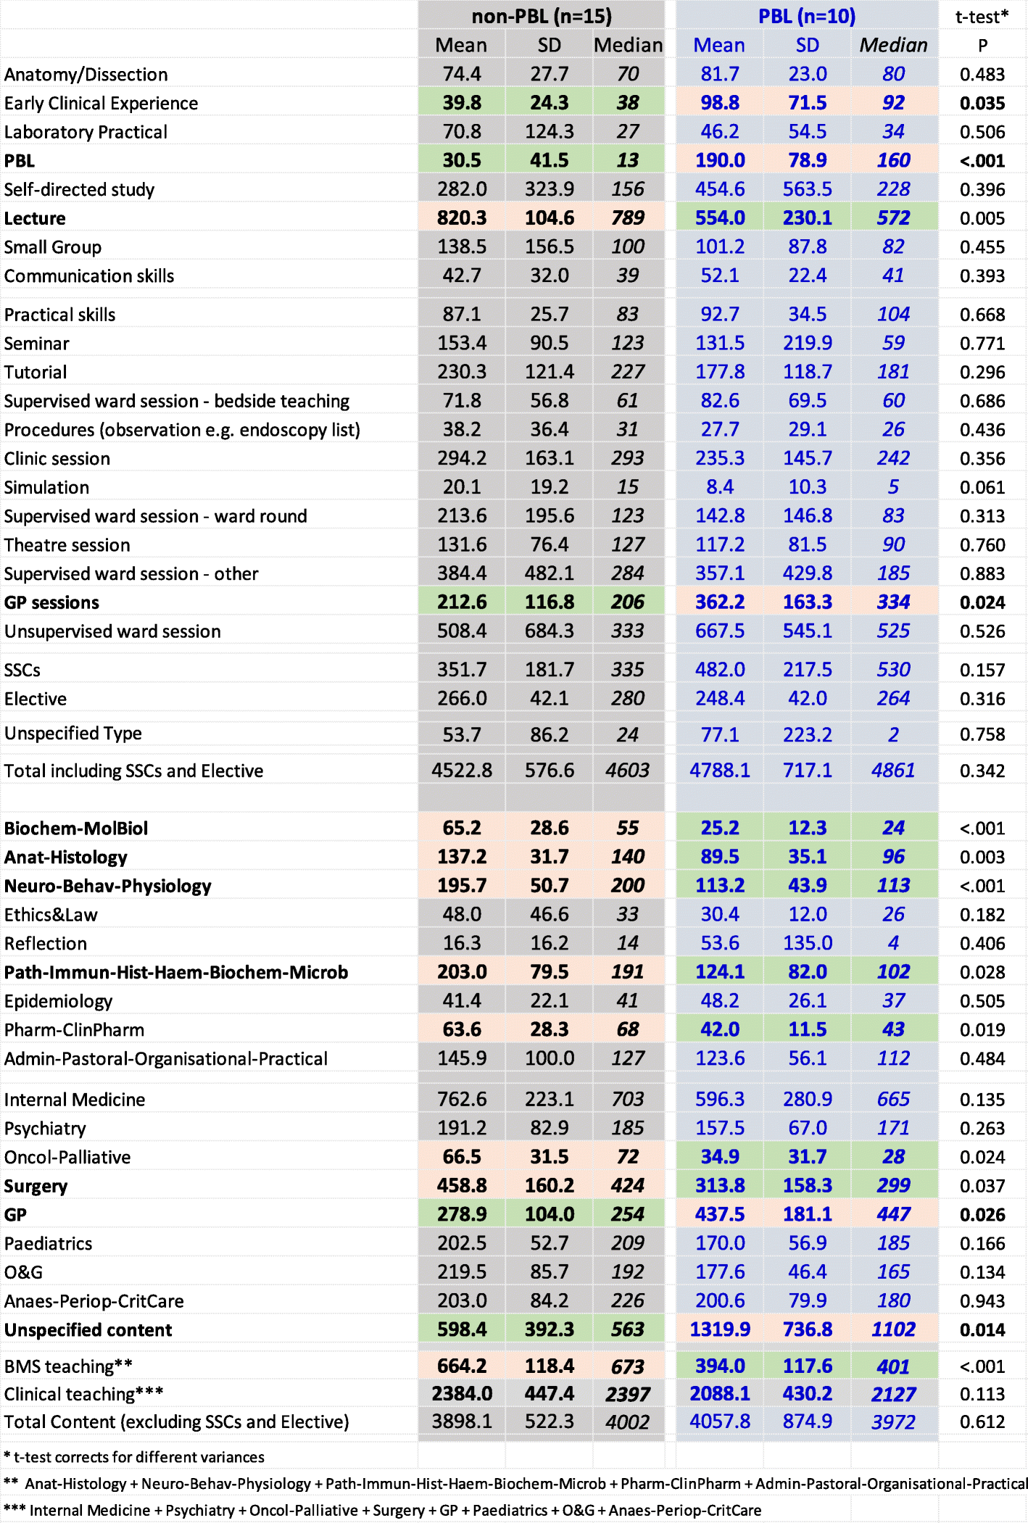Click the Early Clinical Experience p-value 0.035
Image resolution: width=1028 pixels, height=1523 pixels.
982,104
